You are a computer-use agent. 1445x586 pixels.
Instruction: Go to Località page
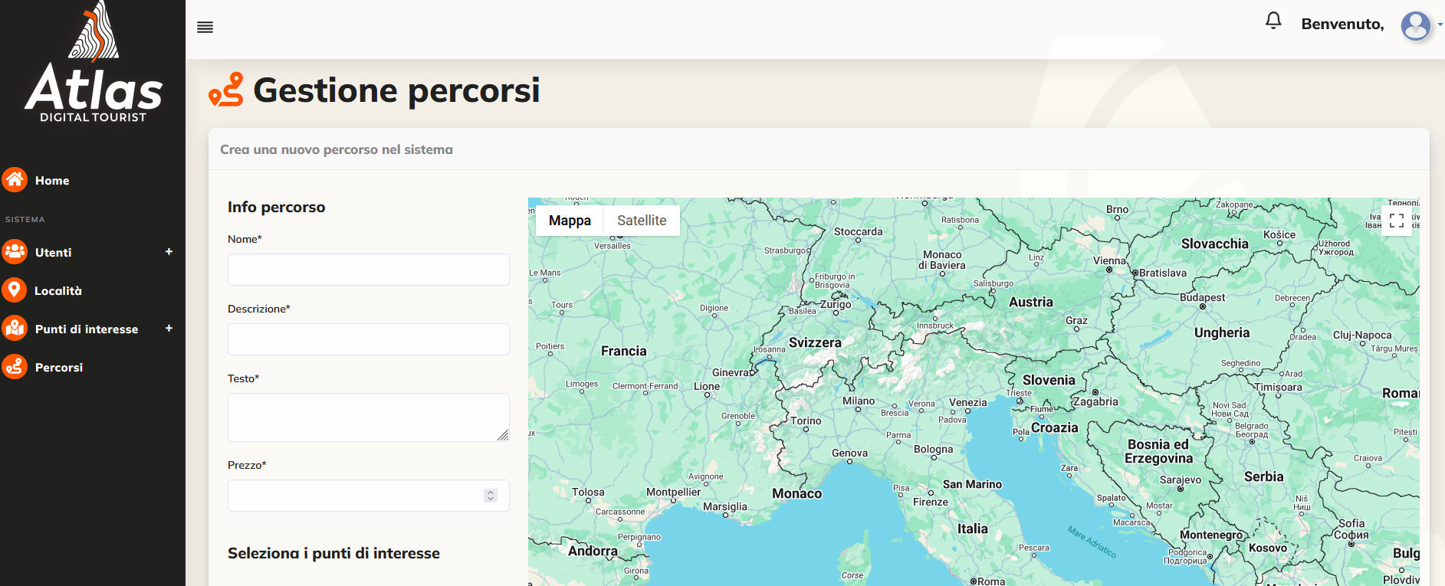(x=58, y=291)
